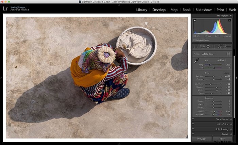The image size is (238, 145).
Task: Click the Previous button
Action: (202, 139)
